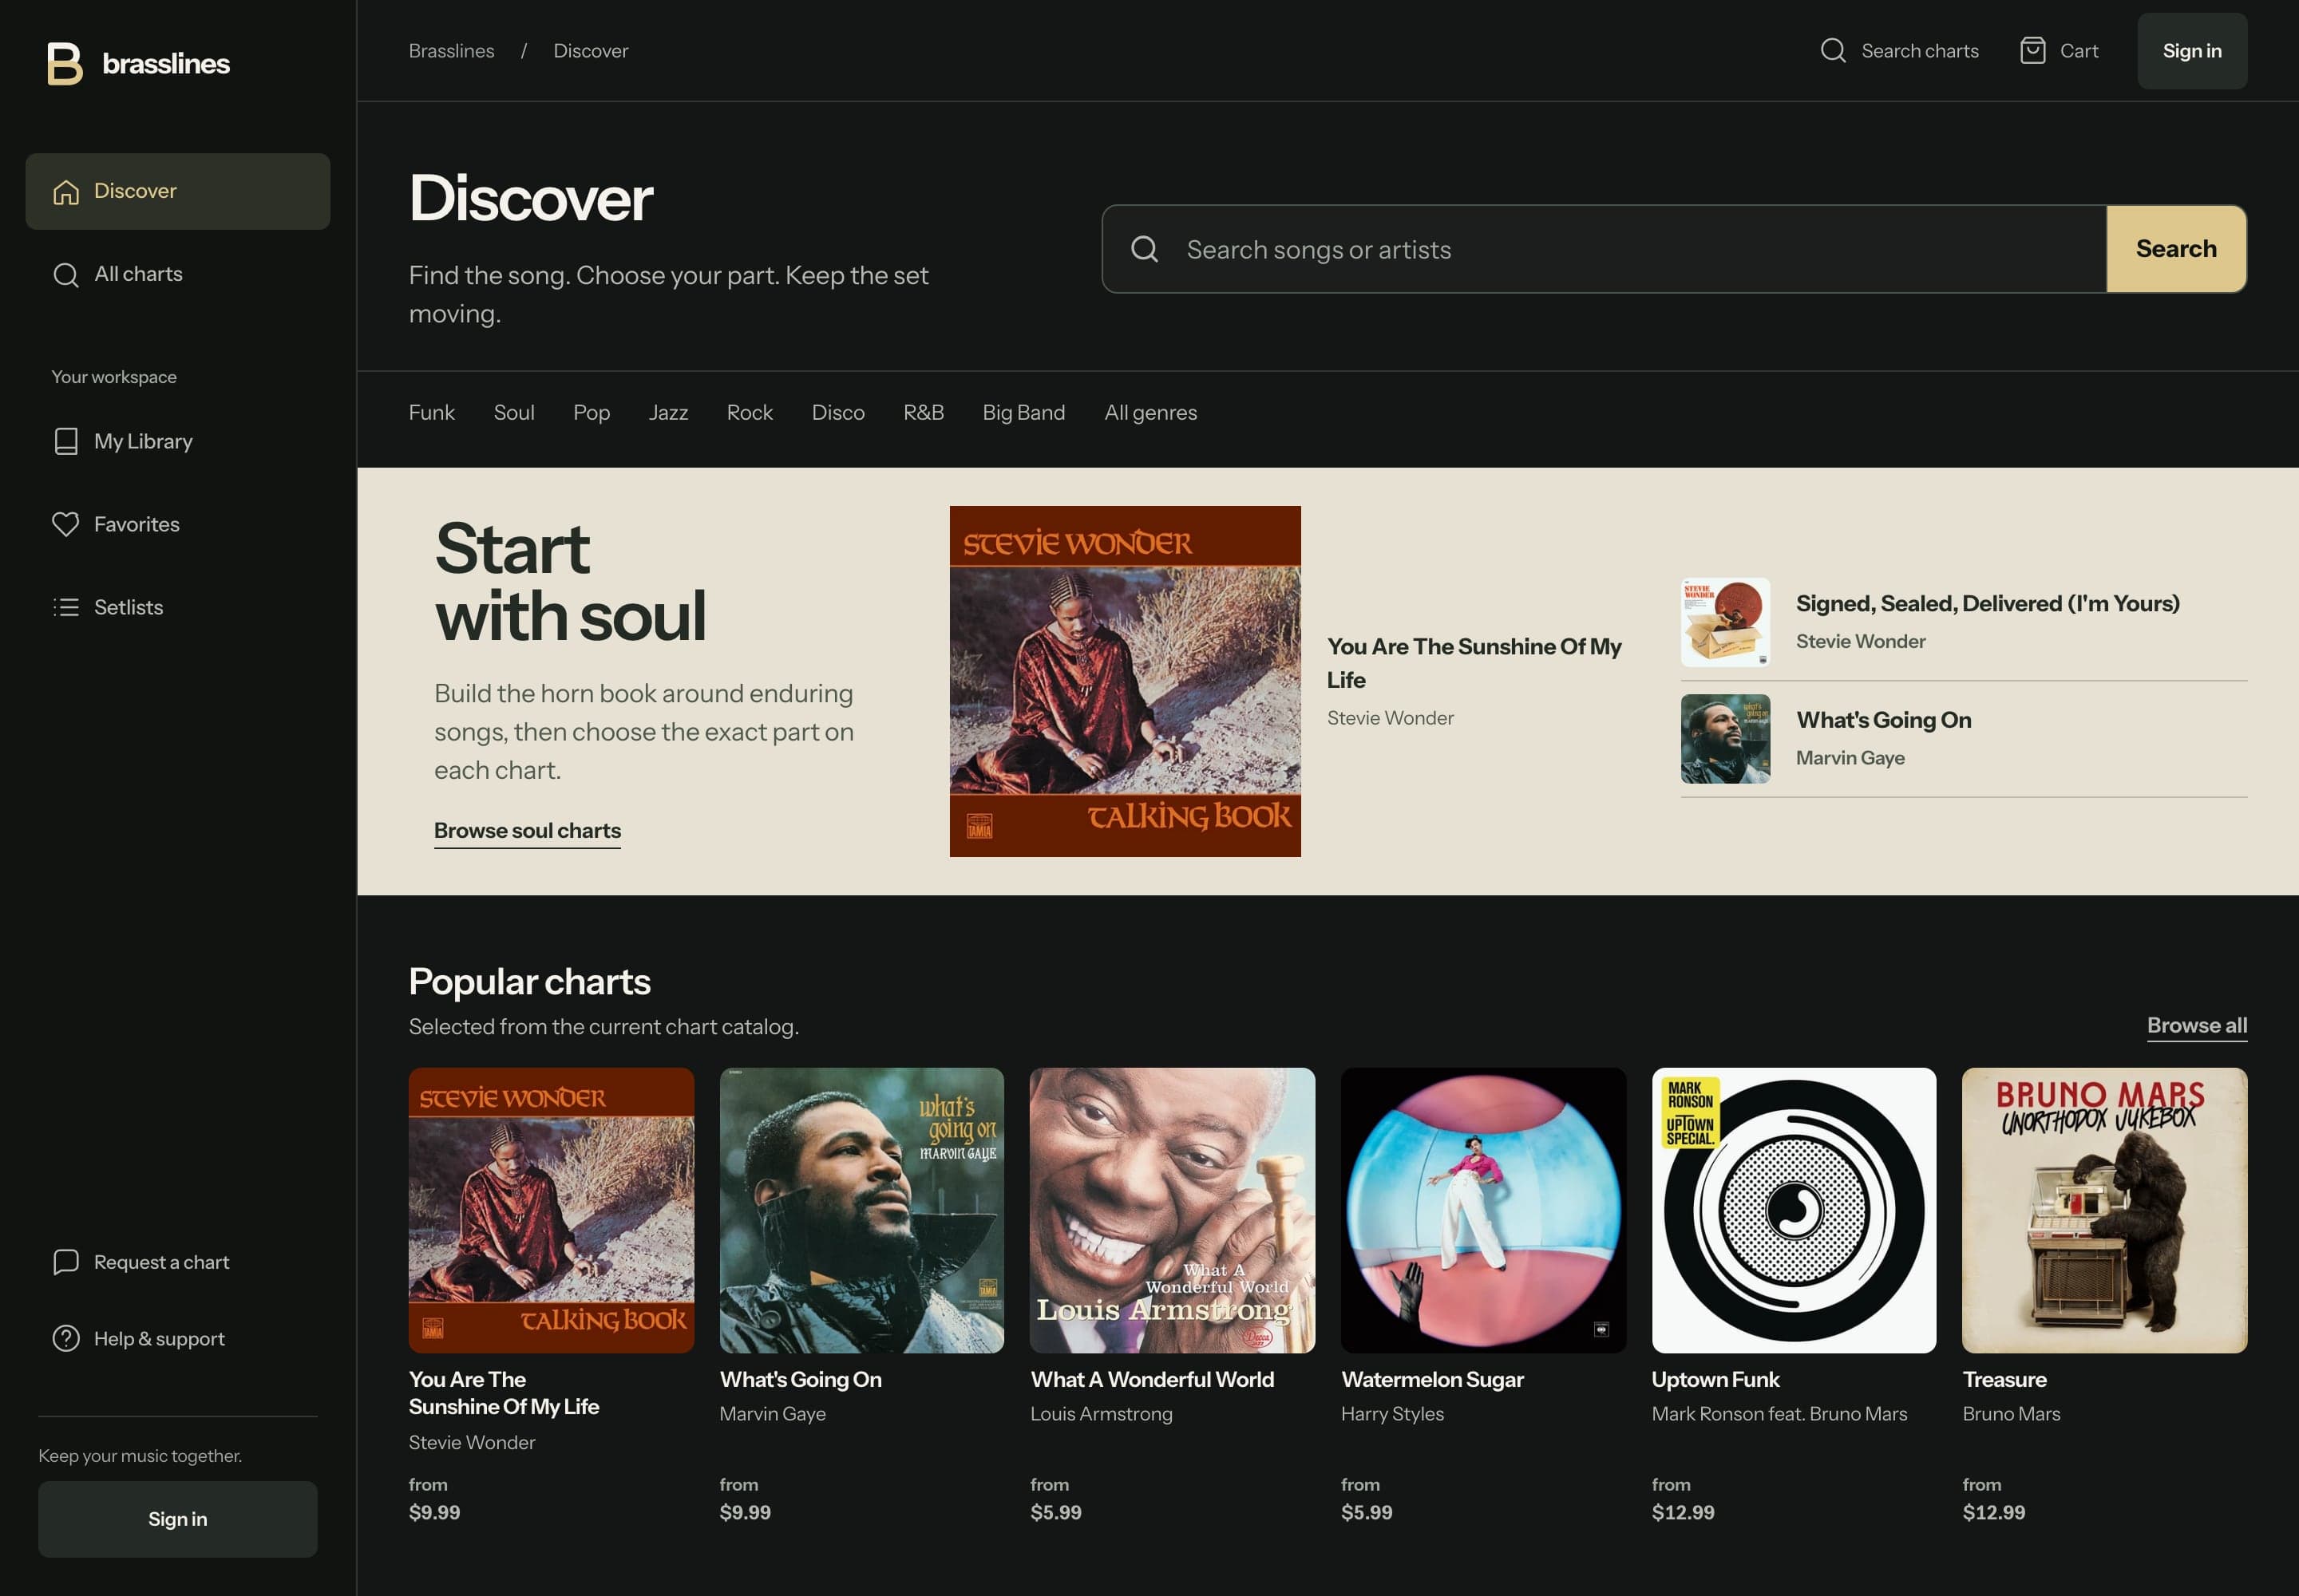Click the Cart shopping bag icon
This screenshot has width=2299, height=1596.
(2032, 50)
